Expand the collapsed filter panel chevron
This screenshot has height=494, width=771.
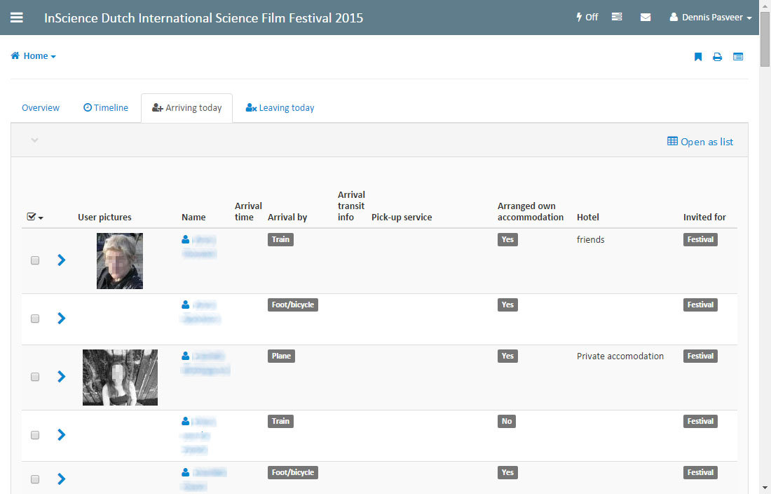34,140
